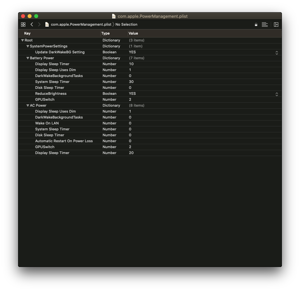This screenshot has width=300, height=291.
Task: Click value 30 for Battery System Sleep Timer
Action: tap(131, 82)
